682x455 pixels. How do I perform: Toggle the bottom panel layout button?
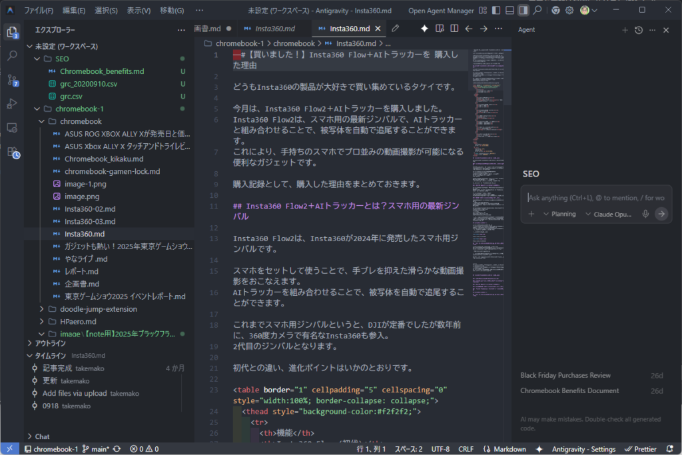click(x=510, y=11)
